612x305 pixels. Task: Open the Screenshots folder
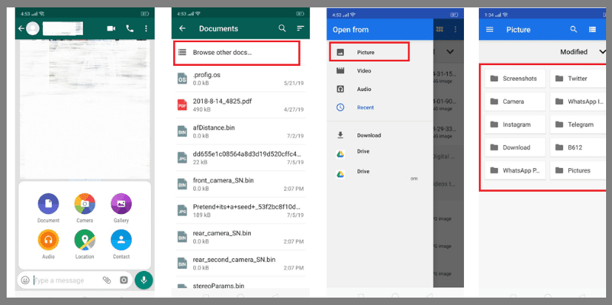click(x=516, y=78)
